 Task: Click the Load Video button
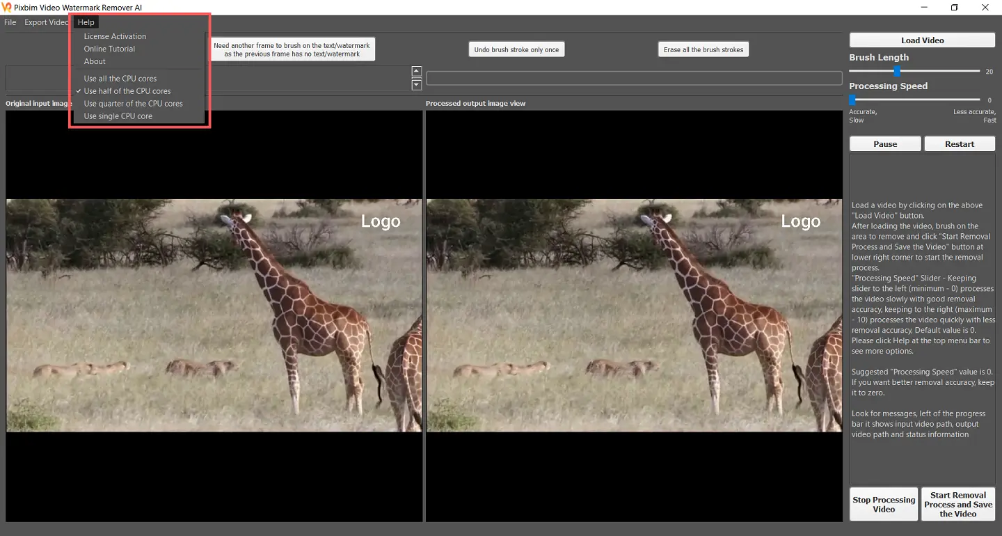click(x=921, y=40)
